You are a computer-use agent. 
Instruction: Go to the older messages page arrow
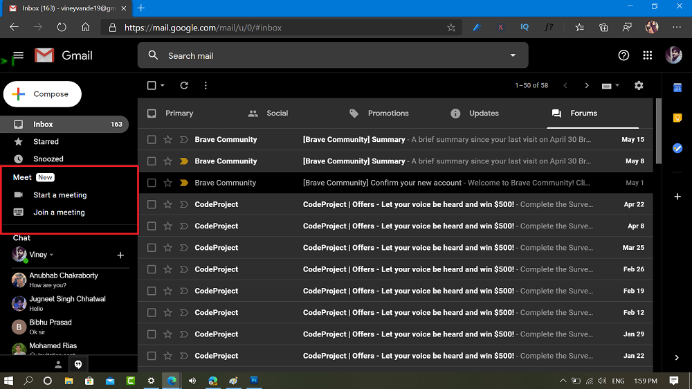(587, 85)
